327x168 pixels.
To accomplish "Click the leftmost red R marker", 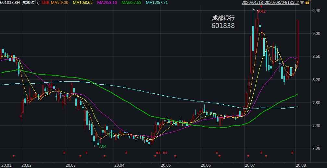I will click(64, 152).
